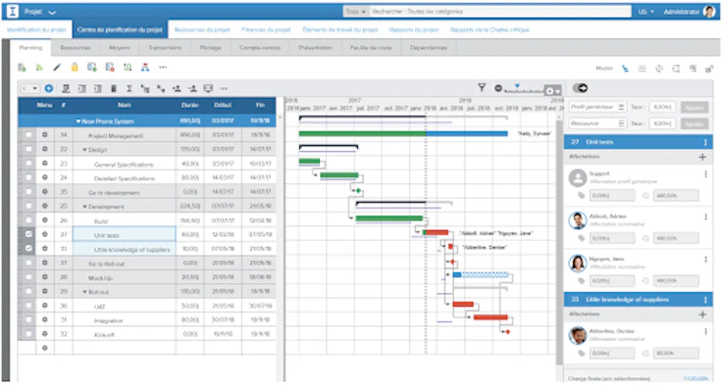Open gear menu for Unit tests row
722x386 pixels.
coord(45,234)
